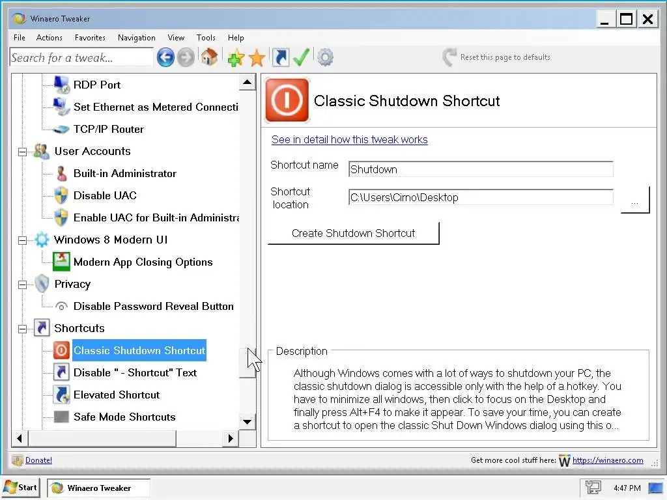Open Favorites gold star icon
667x500 pixels.
(257, 57)
